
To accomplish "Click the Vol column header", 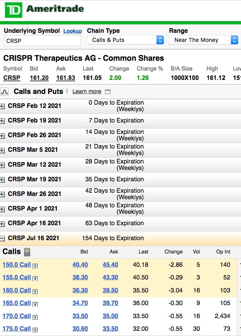I will [197, 252].
